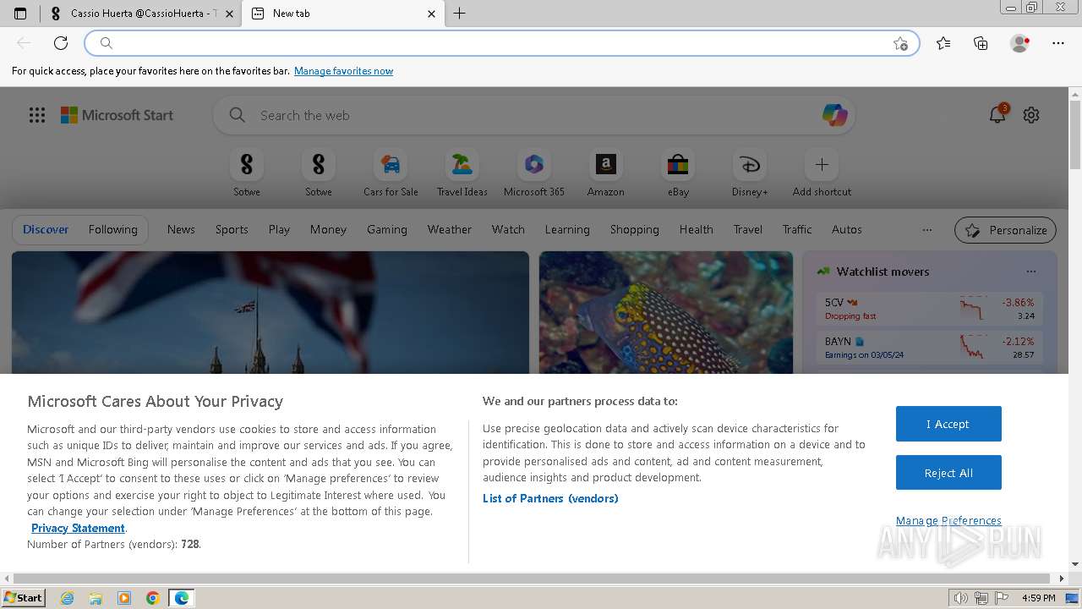Open the Travel Ideas shortcut

[x=462, y=173]
